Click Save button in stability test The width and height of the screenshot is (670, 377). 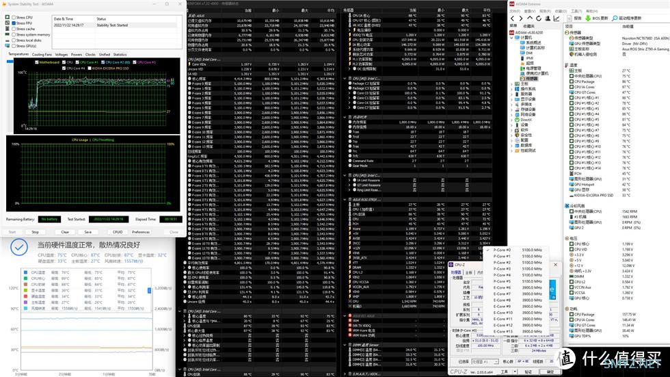tap(88, 232)
